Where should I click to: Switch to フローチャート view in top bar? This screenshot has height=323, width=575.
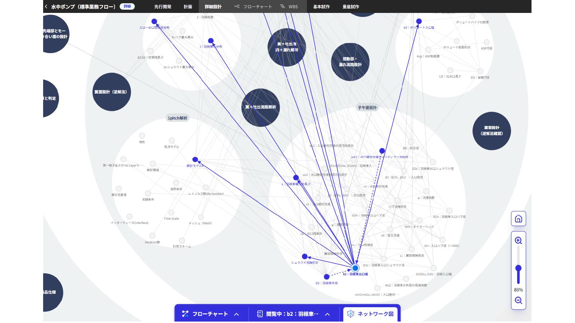coord(253,6)
